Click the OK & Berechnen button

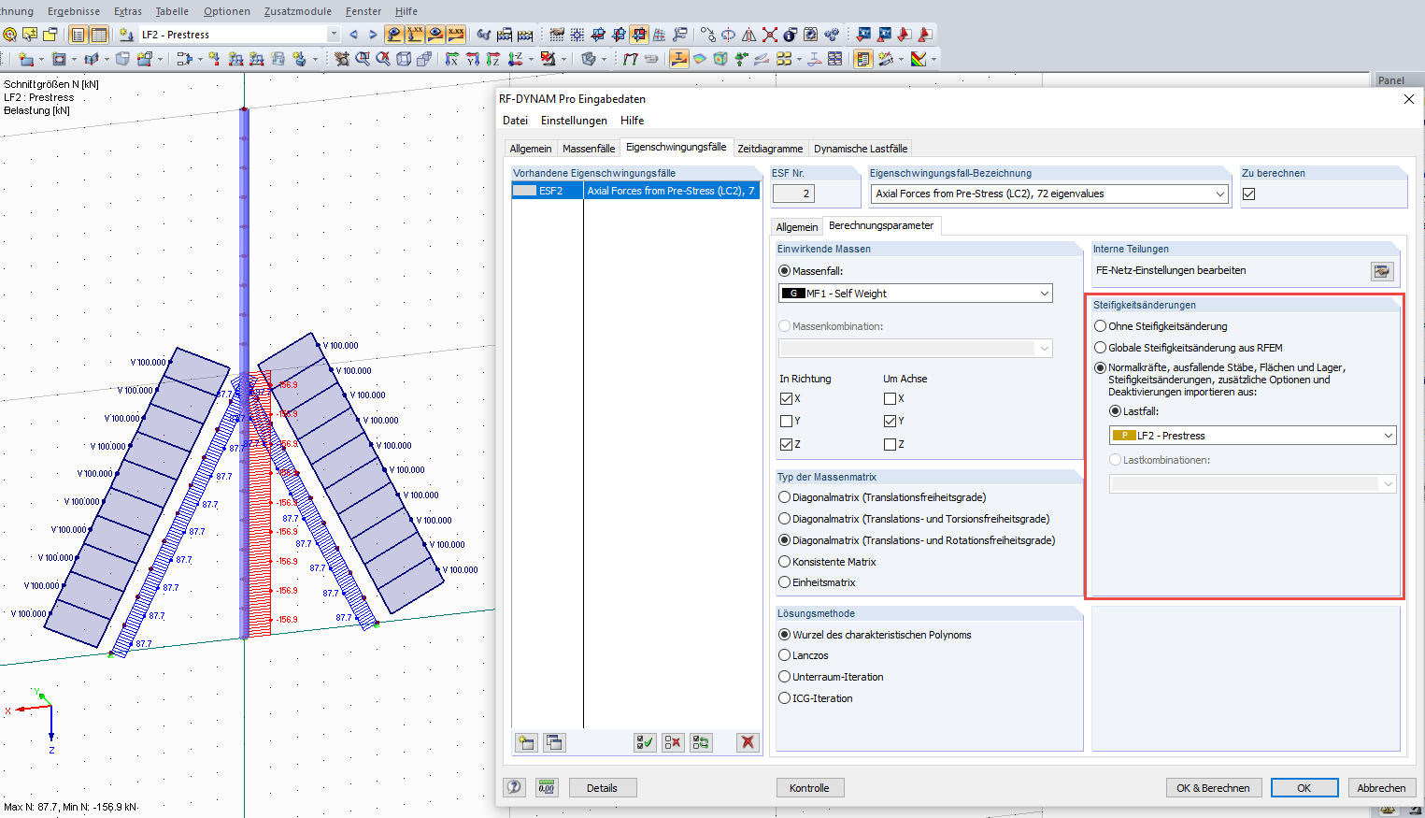click(1213, 788)
